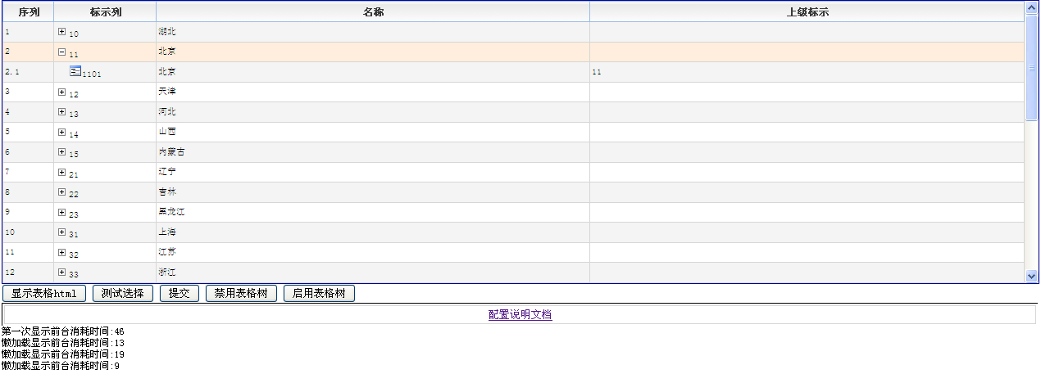Screen dimensions: 1041x383
Task: Collapse tree node 11 北京
Action: point(62,52)
